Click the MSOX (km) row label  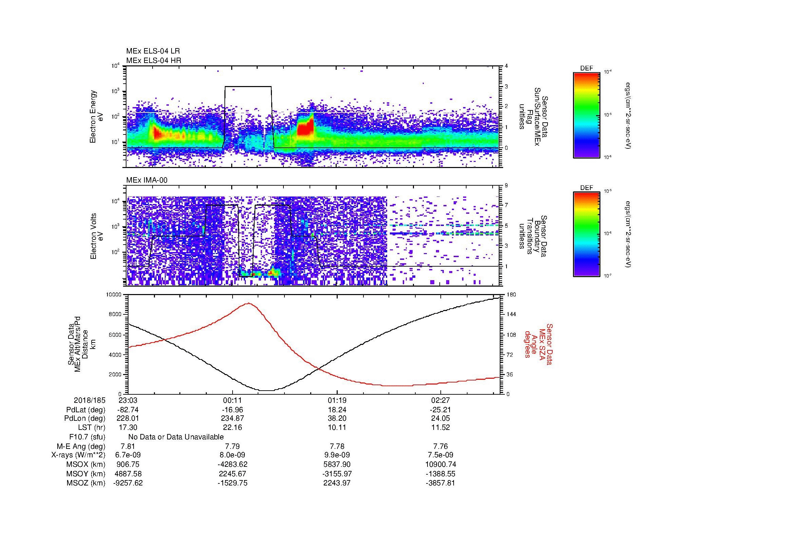tap(86, 464)
